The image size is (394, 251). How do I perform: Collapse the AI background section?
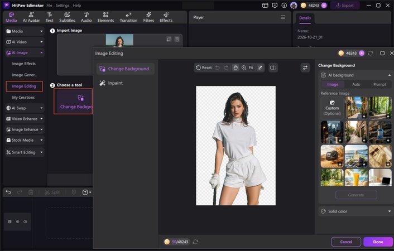coord(389,75)
